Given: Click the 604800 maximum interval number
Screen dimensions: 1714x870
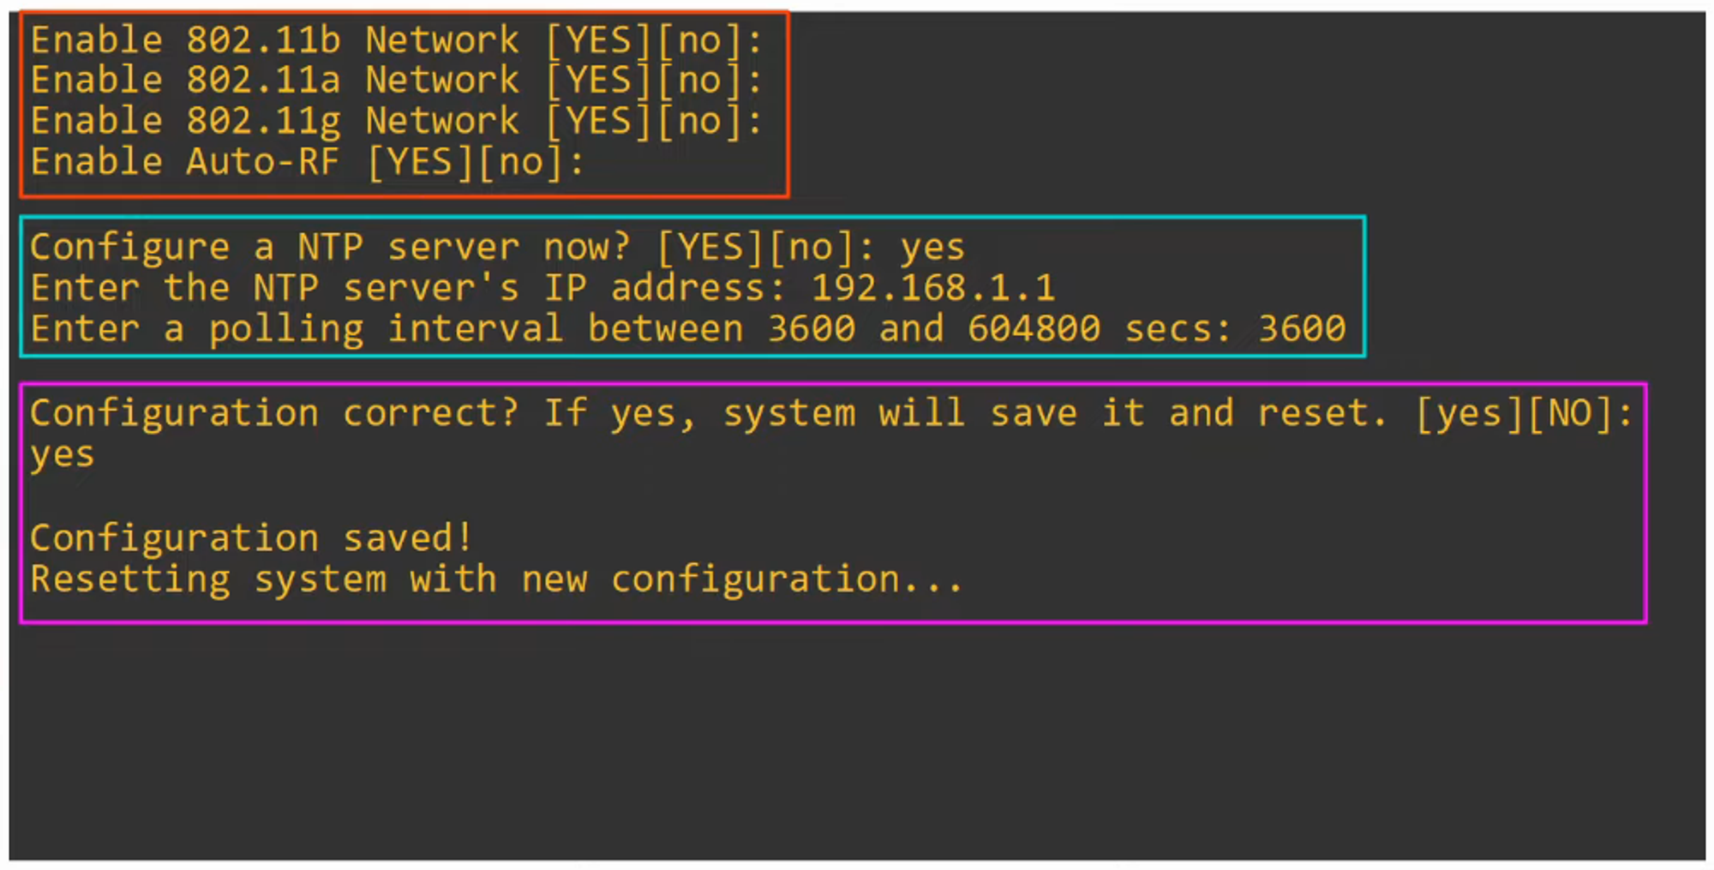Looking at the screenshot, I should (1034, 329).
